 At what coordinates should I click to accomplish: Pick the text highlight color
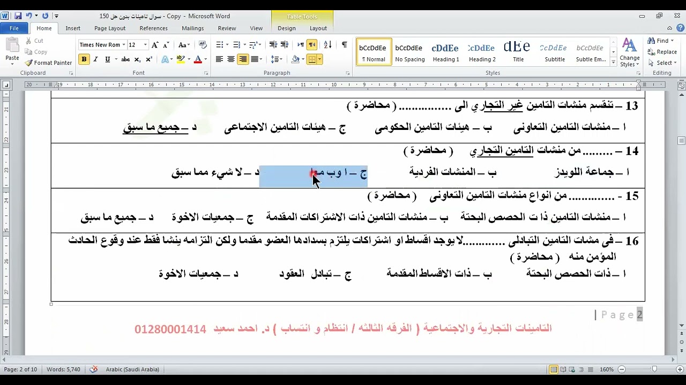tap(181, 59)
